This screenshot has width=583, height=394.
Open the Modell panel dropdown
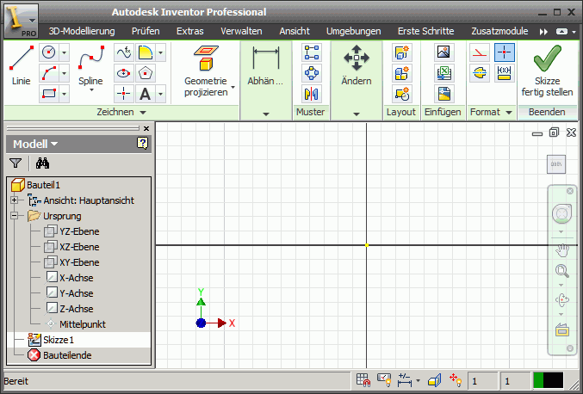(x=35, y=144)
